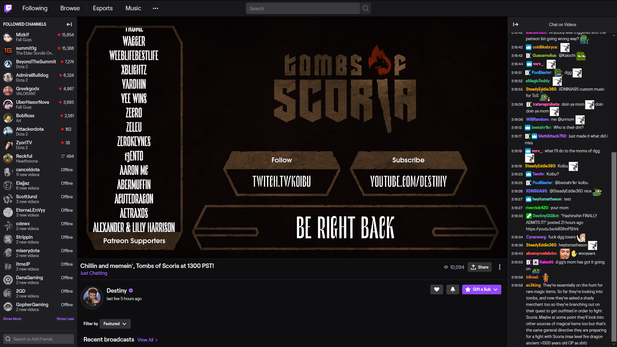617x347 pixels.
Task: Click PooBlaster username in the dgg message
Action: [541, 73]
